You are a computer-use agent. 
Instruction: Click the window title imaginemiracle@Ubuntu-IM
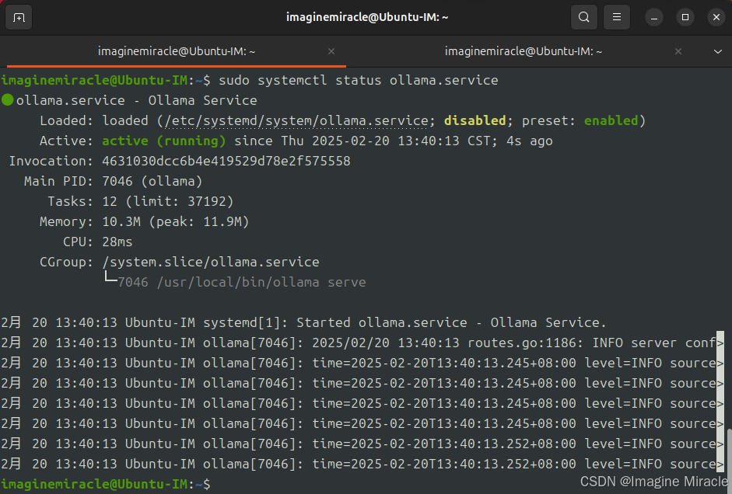(367, 17)
